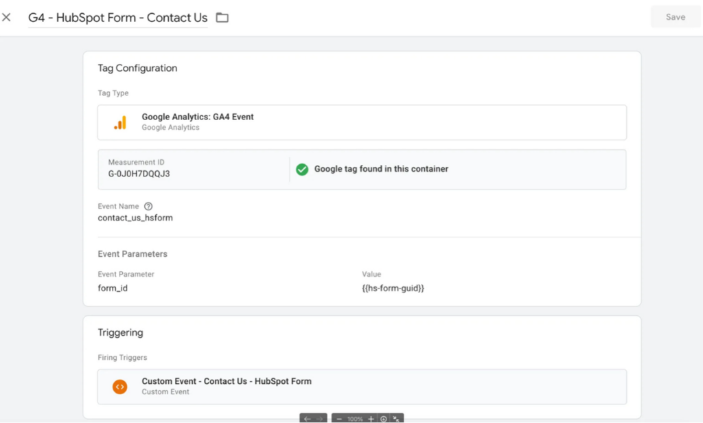Click the form_id event parameter
The width and height of the screenshot is (703, 423).
coord(113,288)
